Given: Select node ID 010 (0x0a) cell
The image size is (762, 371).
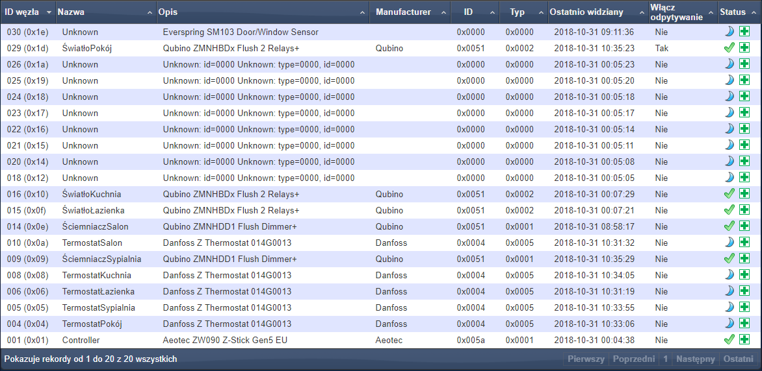Looking at the screenshot, I should [x=28, y=243].
